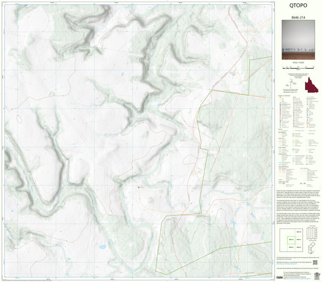Click the lower folded map diagram
The width and height of the screenshot is (322, 282).
point(312,248)
